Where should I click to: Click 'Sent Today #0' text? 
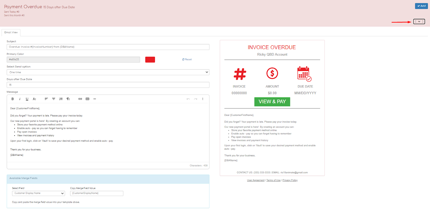pos(12,12)
